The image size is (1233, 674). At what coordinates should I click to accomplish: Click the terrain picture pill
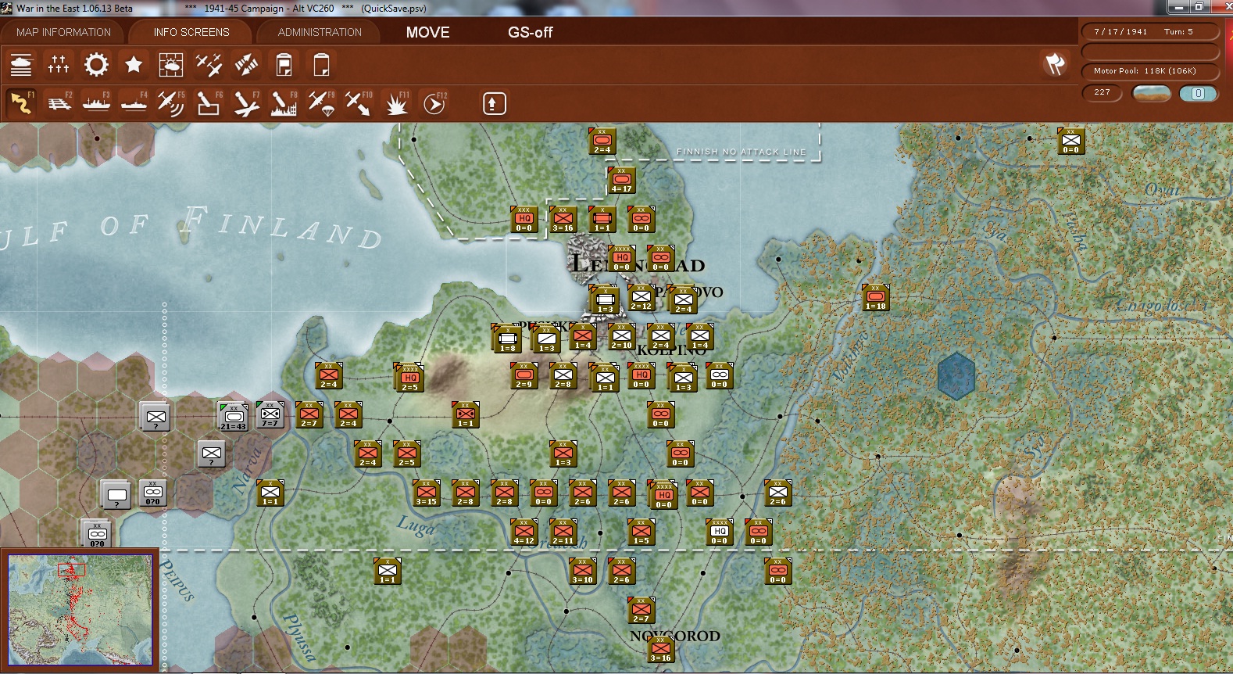coord(1152,93)
